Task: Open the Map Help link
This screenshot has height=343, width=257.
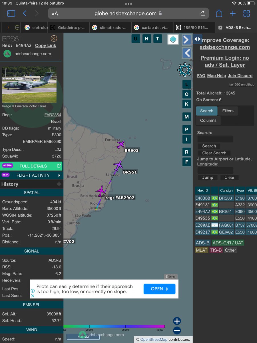Action: (x=216, y=75)
